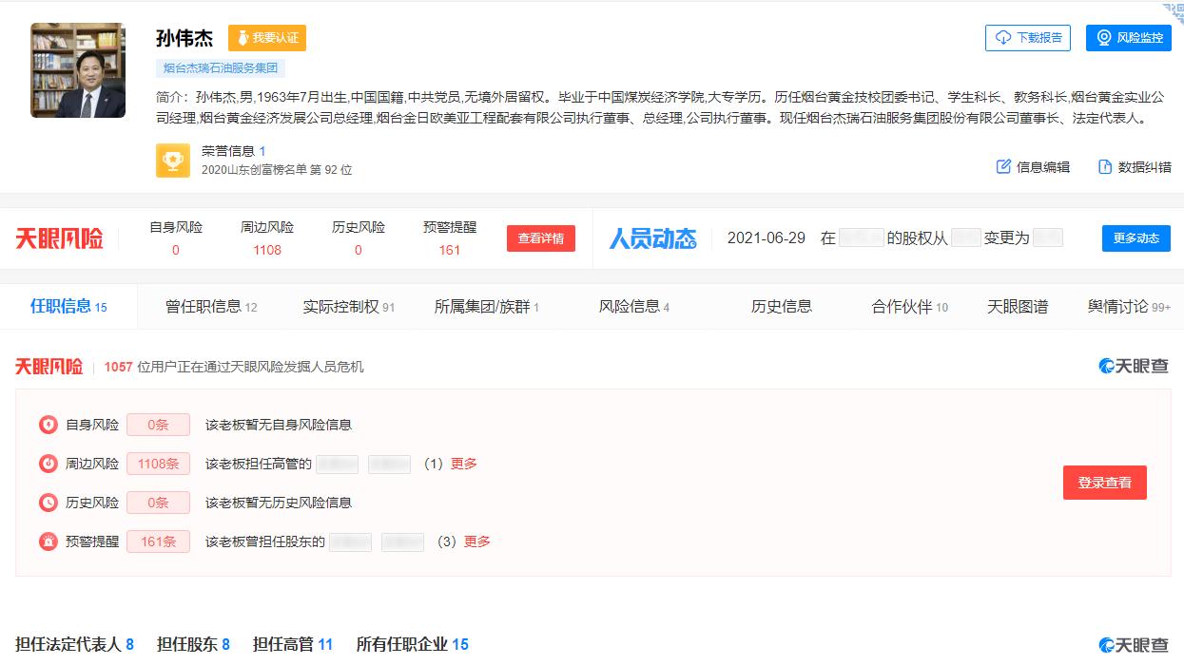Click the profile photo of 孙伟杰

(78, 70)
